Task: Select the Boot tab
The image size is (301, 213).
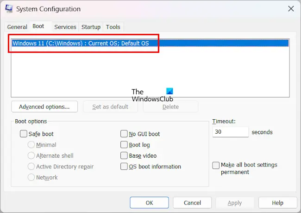Action: (38, 26)
